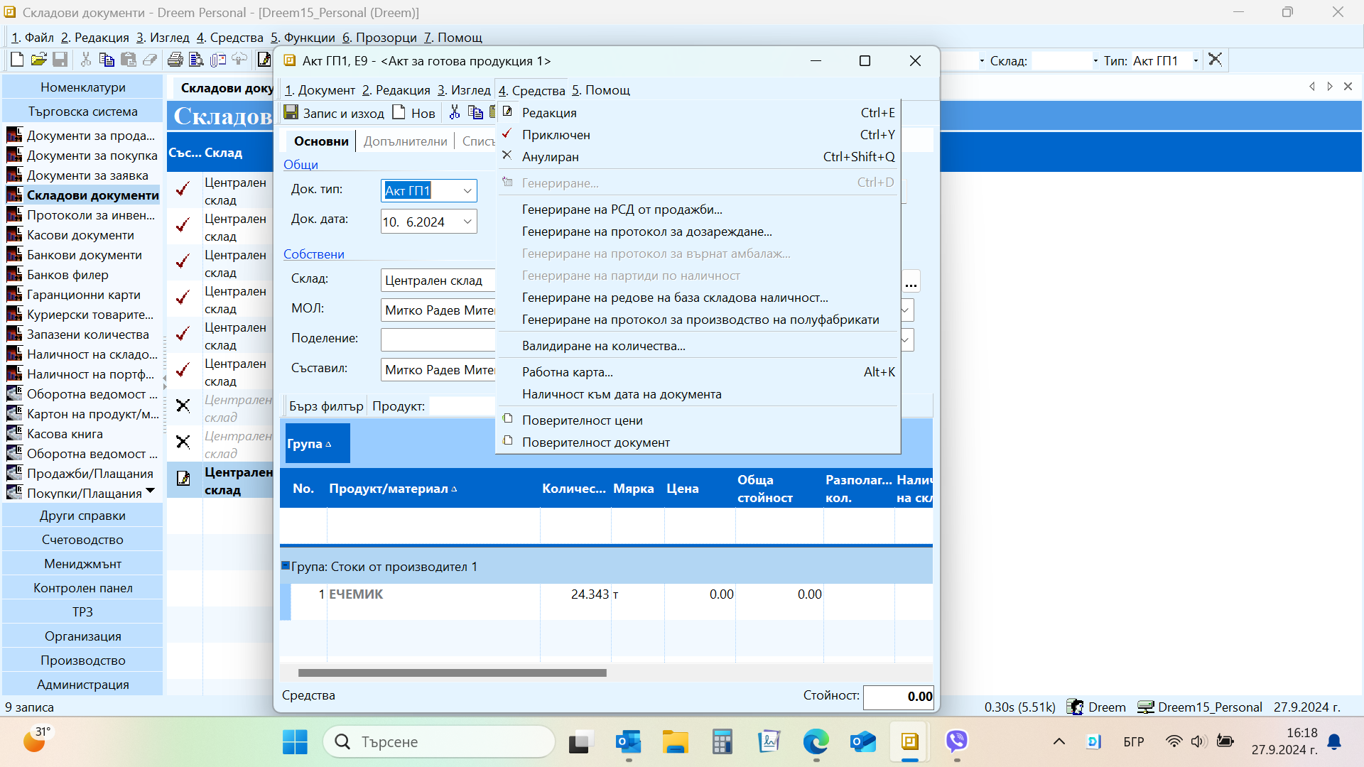The image size is (1364, 767).
Task: Expand the МОЛ field dropdown arrow
Action: point(906,310)
